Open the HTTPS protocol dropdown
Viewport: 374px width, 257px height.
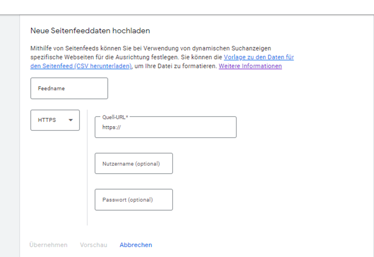(55, 120)
